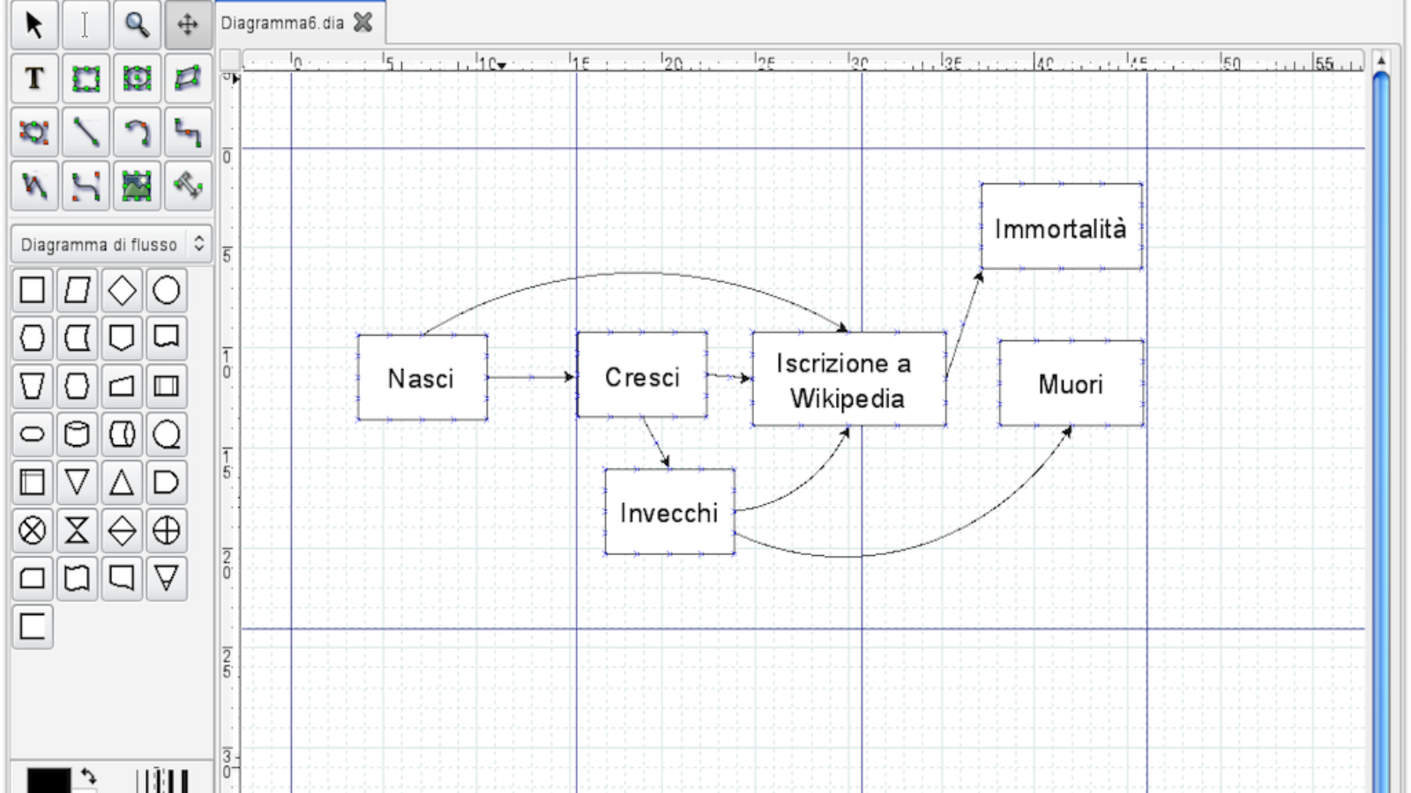Pick the document shape with wavy bottom
The image size is (1411, 793).
167,337
